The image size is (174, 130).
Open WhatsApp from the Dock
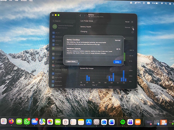click(x=27, y=122)
